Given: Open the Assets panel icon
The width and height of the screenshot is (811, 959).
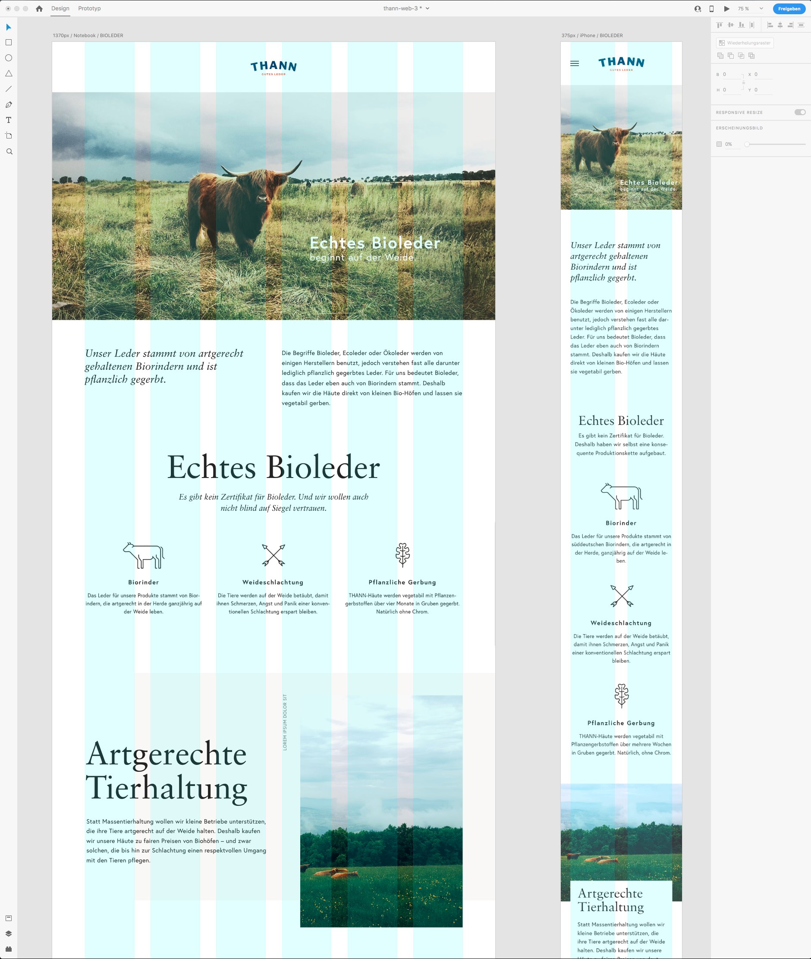Looking at the screenshot, I should click(x=8, y=918).
